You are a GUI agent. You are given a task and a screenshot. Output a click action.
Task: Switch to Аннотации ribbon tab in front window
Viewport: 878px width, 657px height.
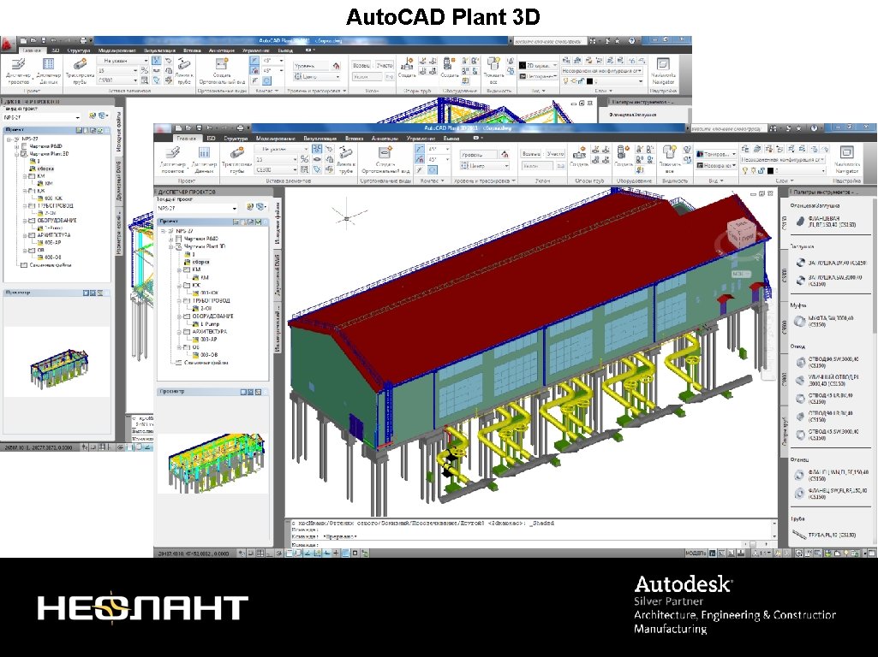(385, 138)
